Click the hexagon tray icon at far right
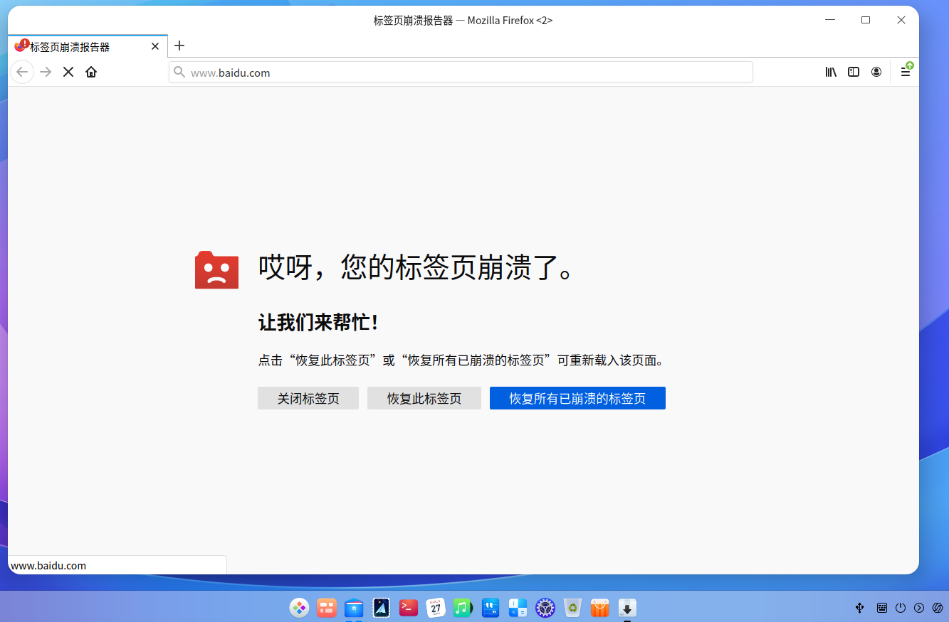This screenshot has width=949, height=622. pyautogui.click(x=938, y=608)
